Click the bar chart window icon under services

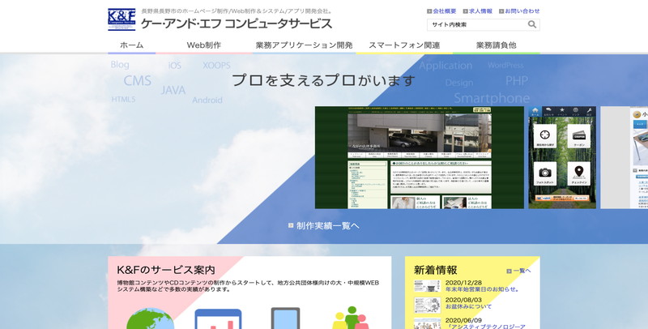pos(218,319)
